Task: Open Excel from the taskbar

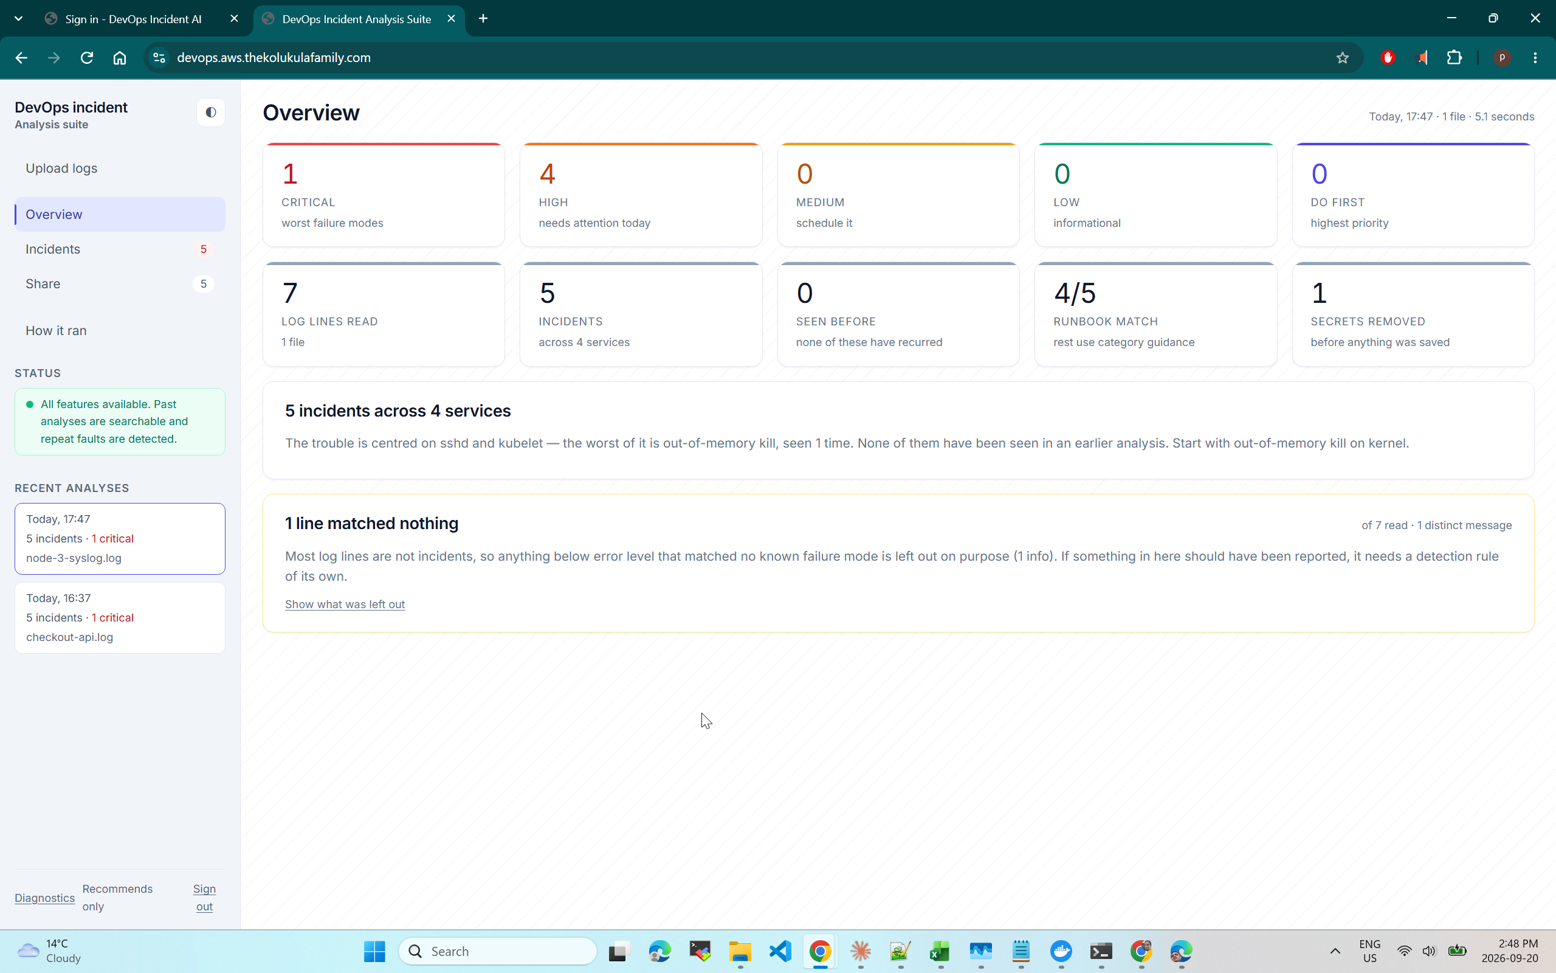Action: pyautogui.click(x=940, y=951)
